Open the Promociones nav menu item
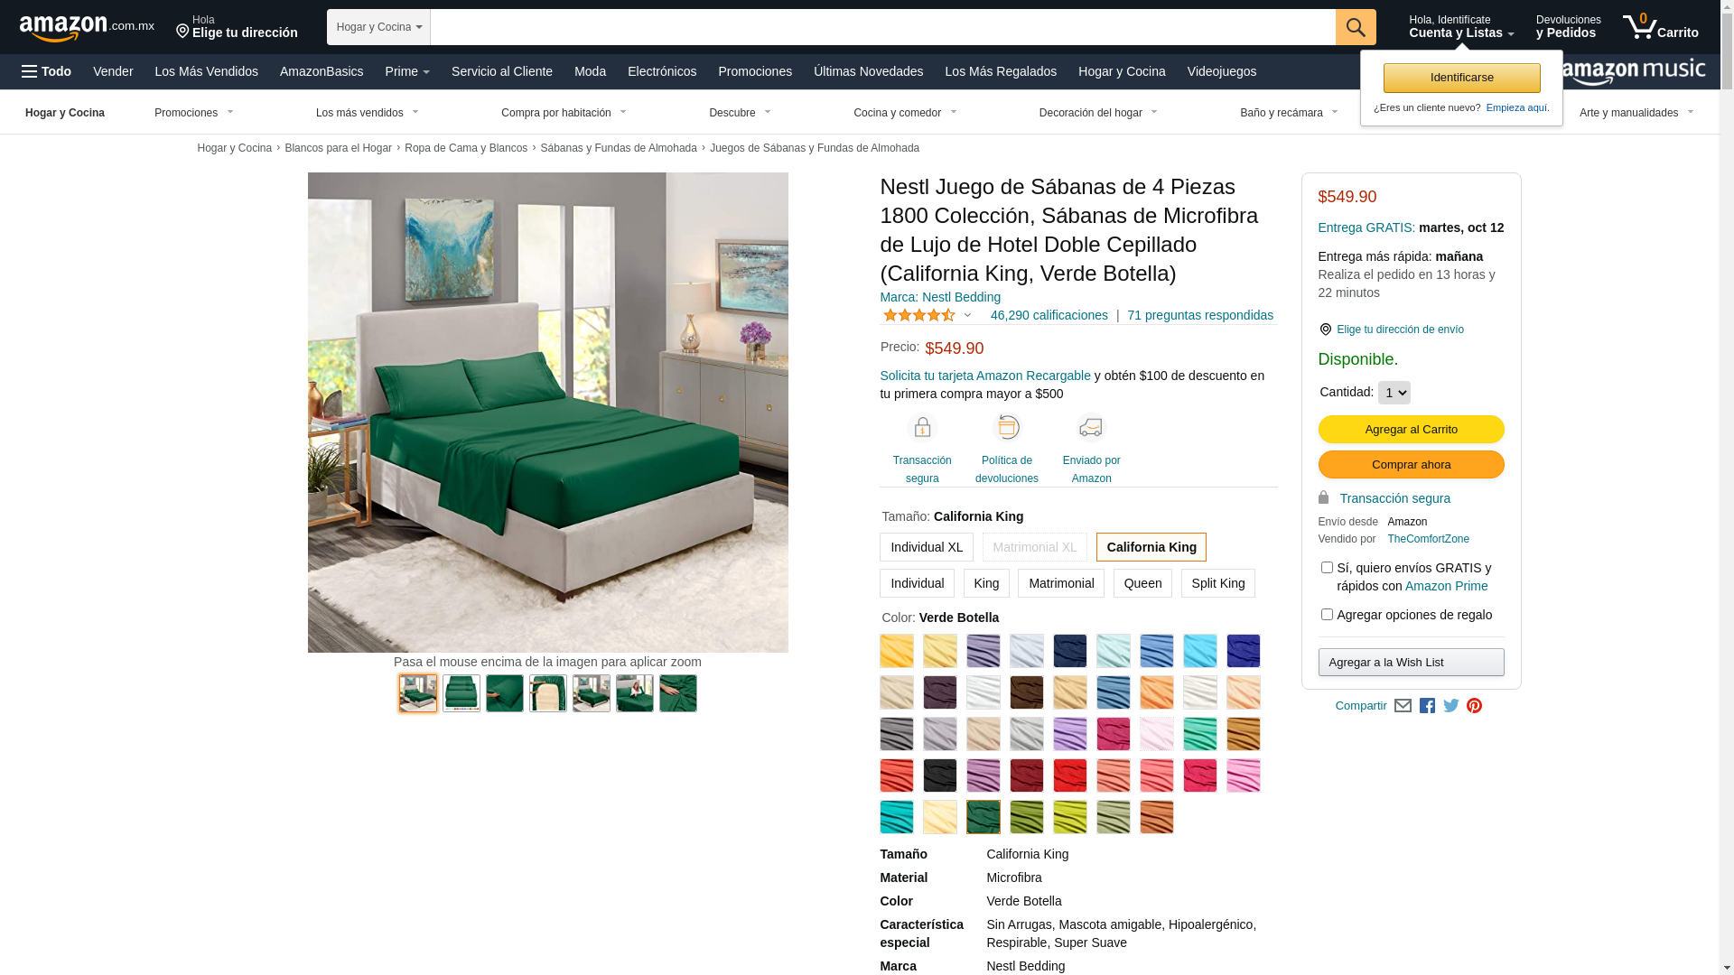This screenshot has width=1734, height=975. 754,71
